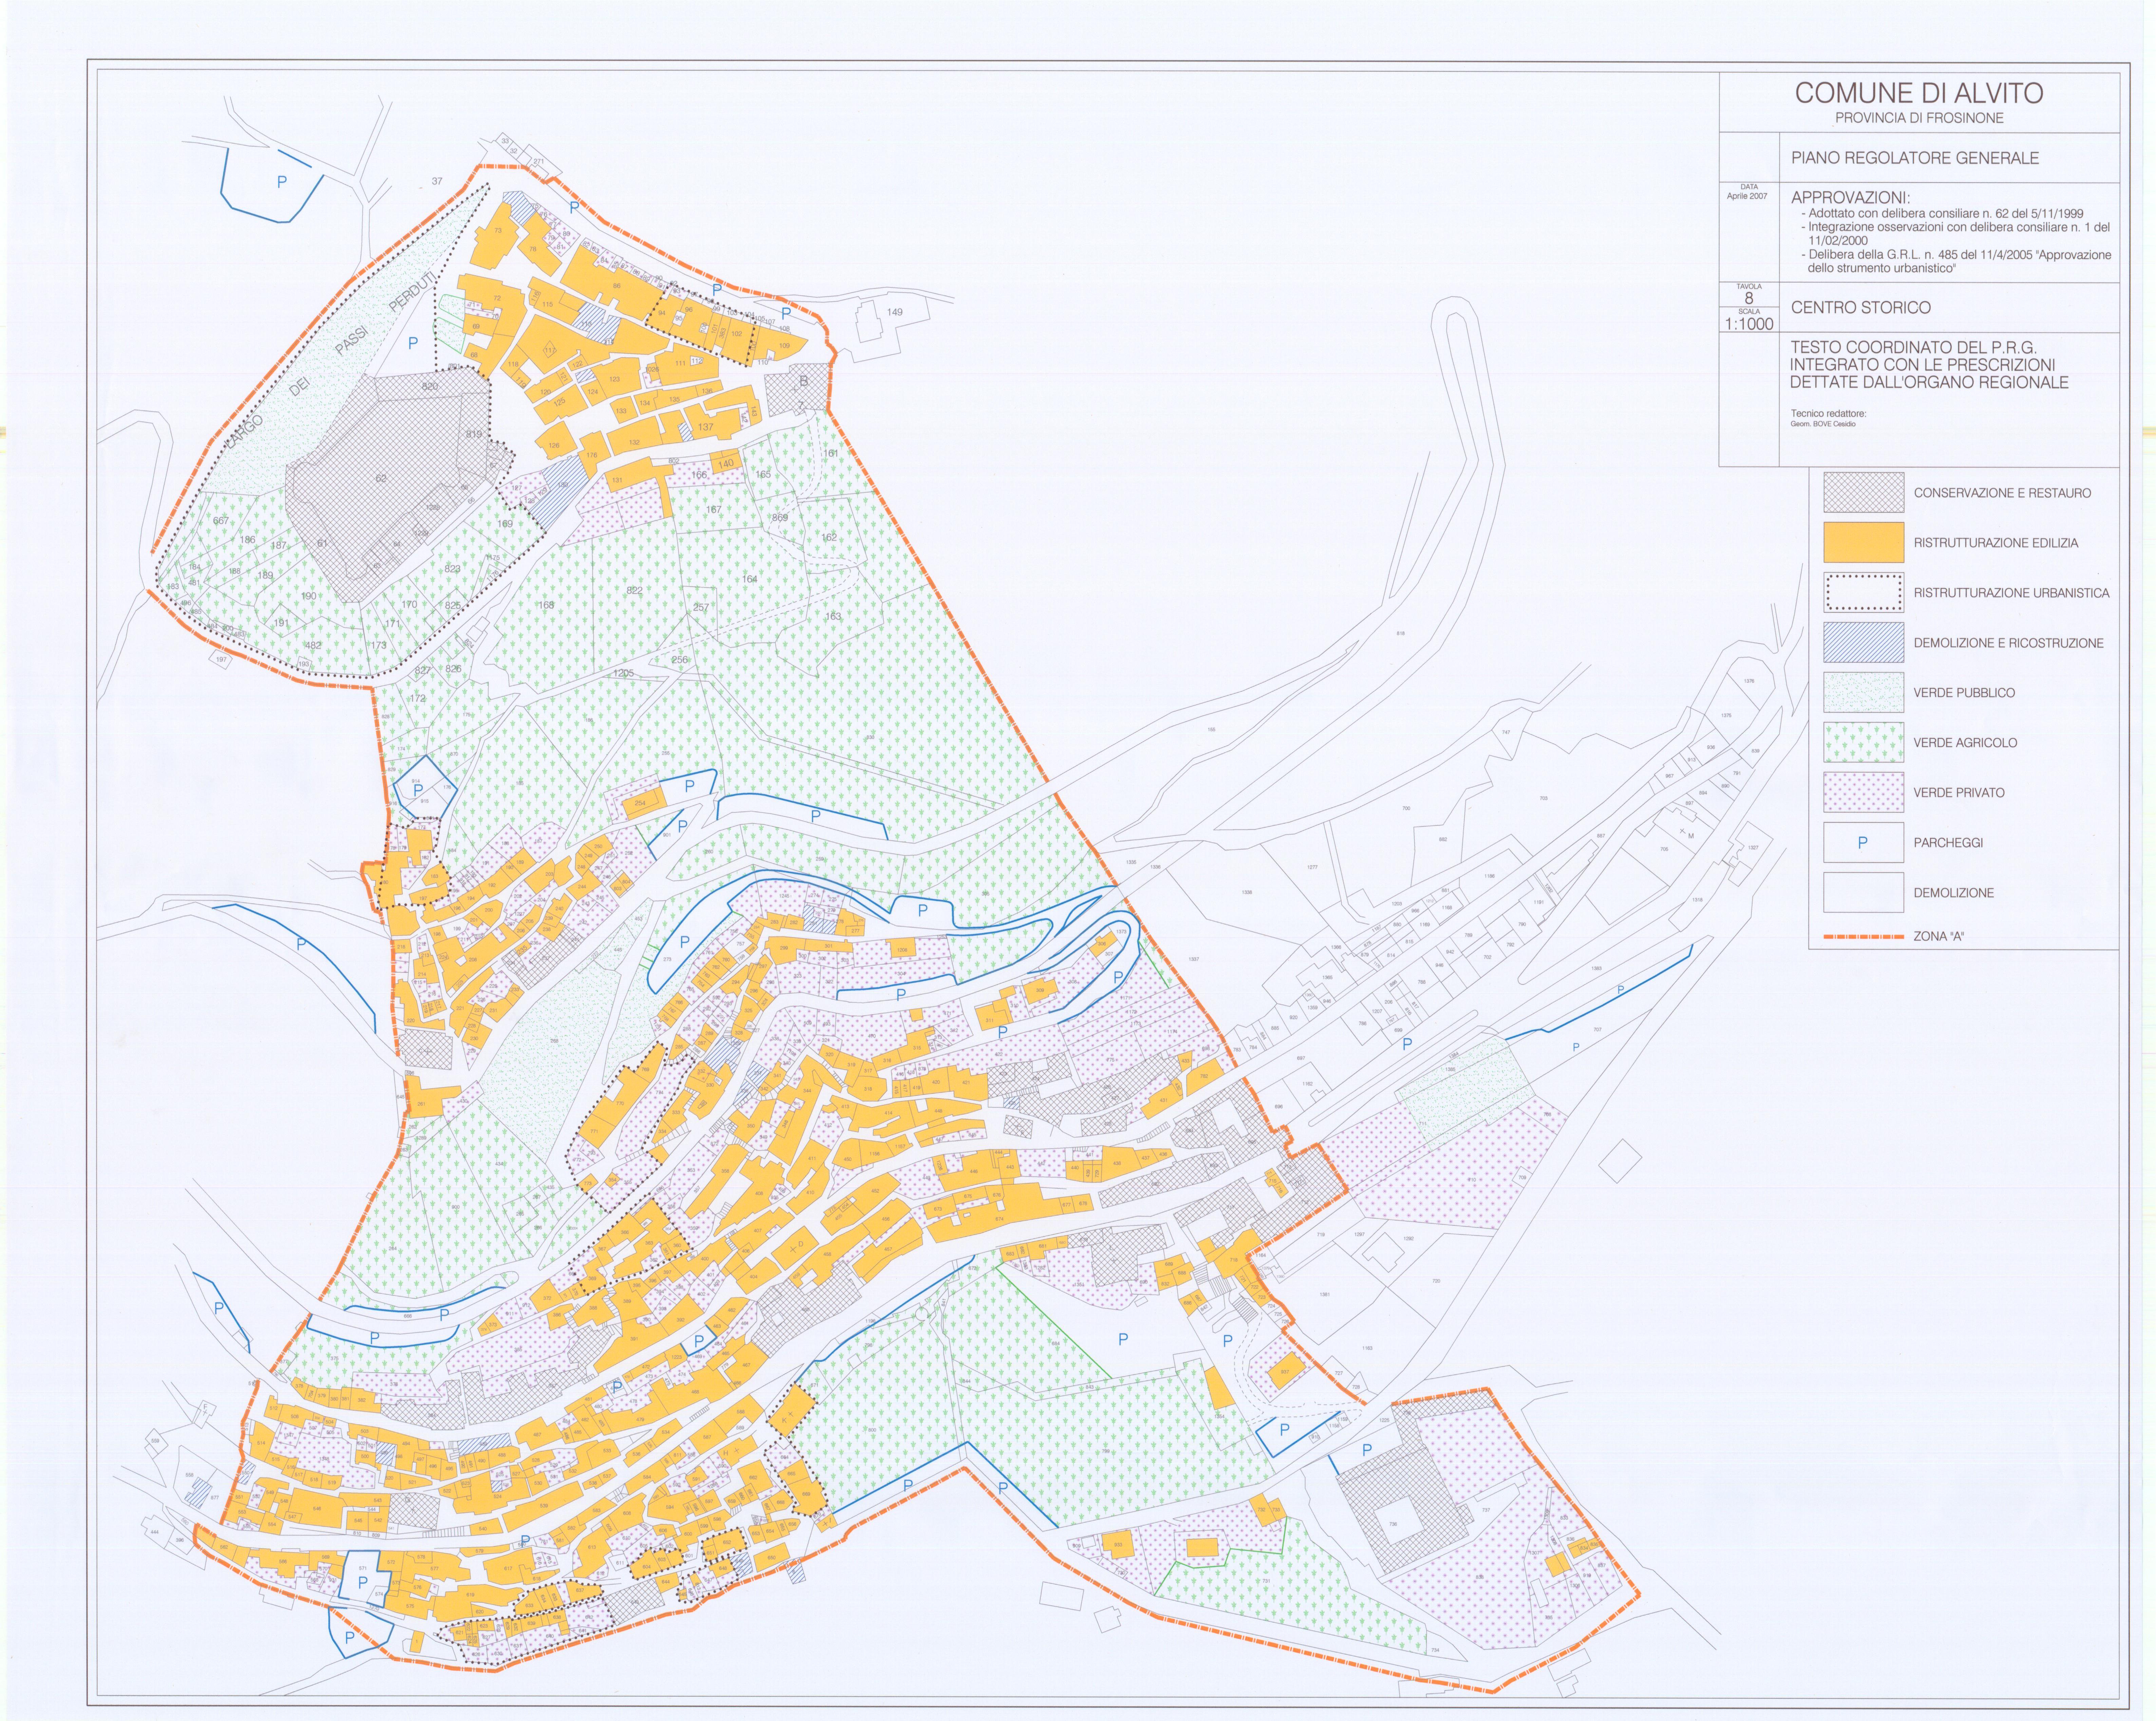The image size is (2156, 1721).
Task: Click parcel number 1205
Action: (x=624, y=673)
